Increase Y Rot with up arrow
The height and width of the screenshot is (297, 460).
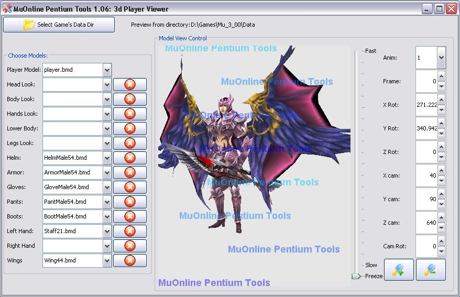[x=441, y=123]
